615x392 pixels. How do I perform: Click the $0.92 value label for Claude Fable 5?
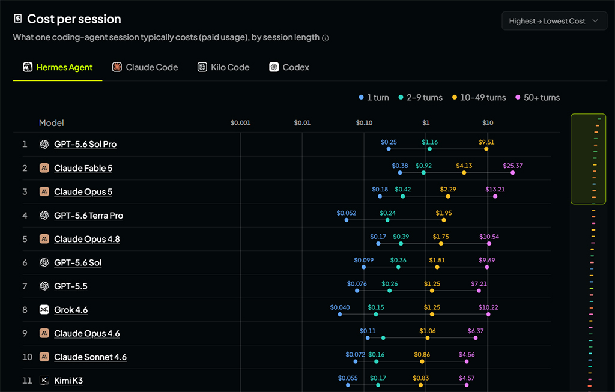point(423,166)
